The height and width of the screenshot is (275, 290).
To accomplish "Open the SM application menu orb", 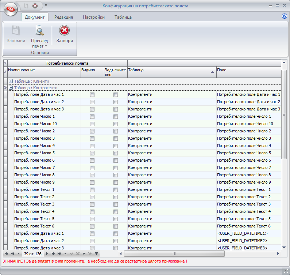I will (11, 9).
